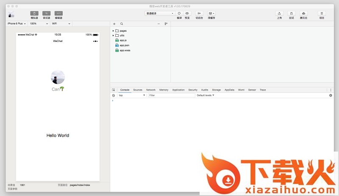Switch to the Network tab
Image resolution: width=339 pixels, height=196 pixels.
(x=151, y=90)
